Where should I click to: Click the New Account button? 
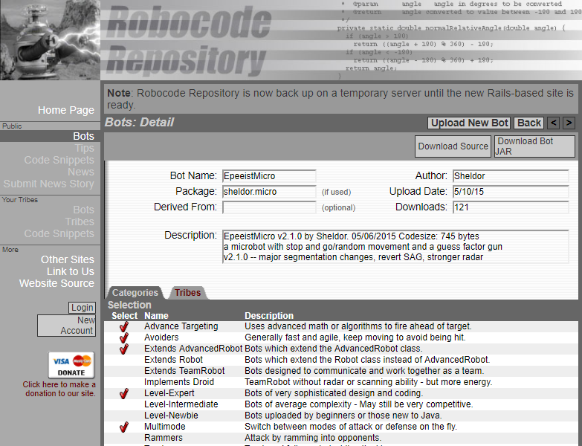point(66,326)
